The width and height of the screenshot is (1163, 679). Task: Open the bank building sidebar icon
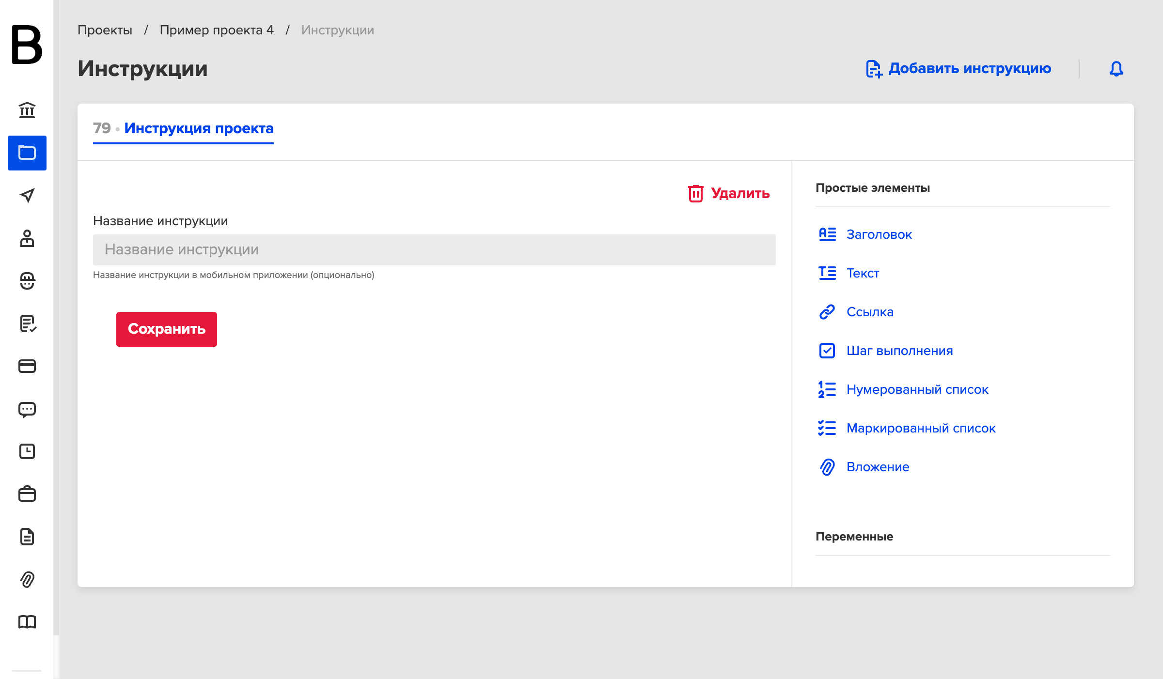tap(27, 110)
